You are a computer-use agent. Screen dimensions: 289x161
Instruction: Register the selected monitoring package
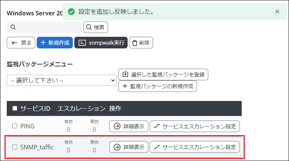[163, 75]
